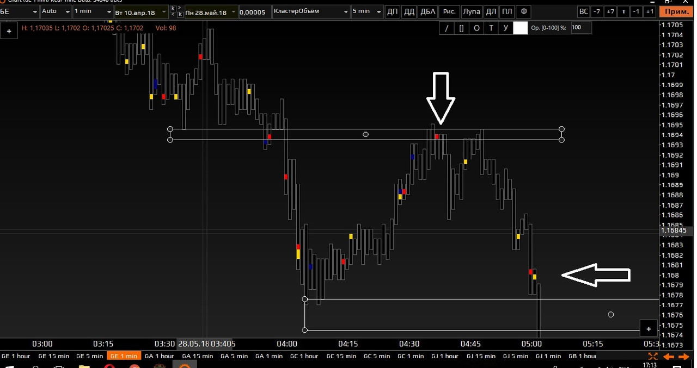The height and width of the screenshot is (368, 697).
Task: Select the active GE 1 min tab
Action: (x=124, y=356)
